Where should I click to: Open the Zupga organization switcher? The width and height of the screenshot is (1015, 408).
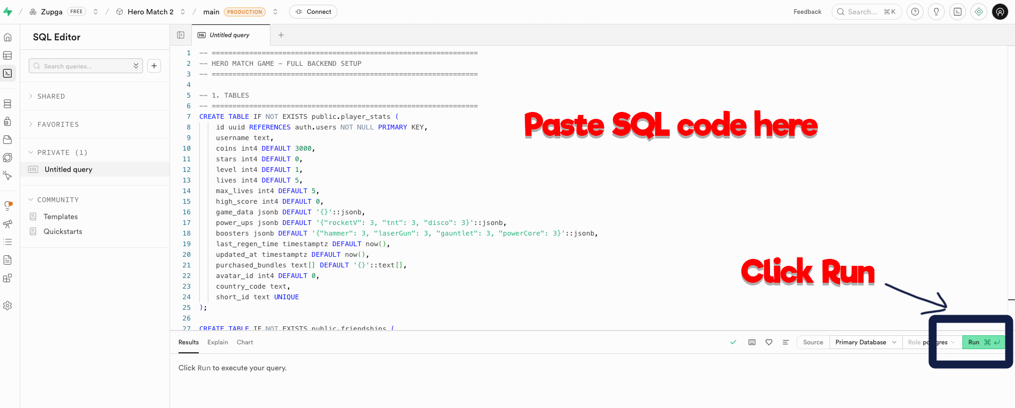point(96,12)
